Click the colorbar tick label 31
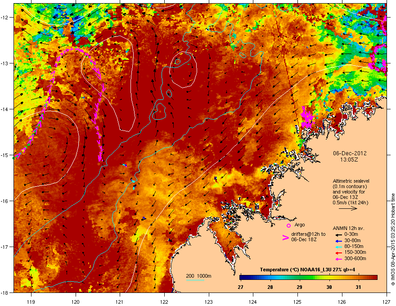Viewport: 396px width, 306px height. 358,287
